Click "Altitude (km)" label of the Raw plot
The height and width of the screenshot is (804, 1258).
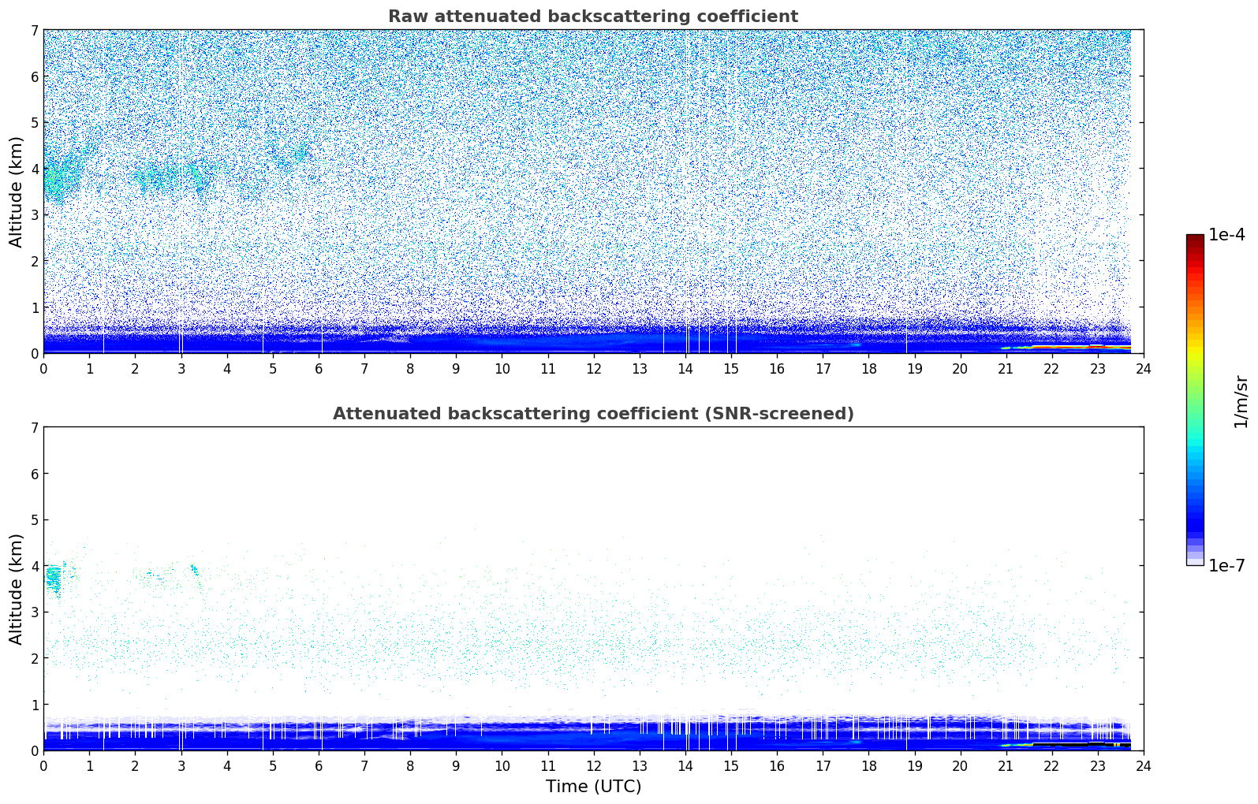coord(17,192)
